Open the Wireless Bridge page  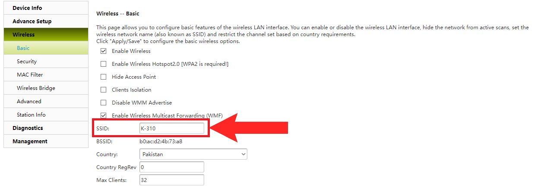tap(36, 88)
